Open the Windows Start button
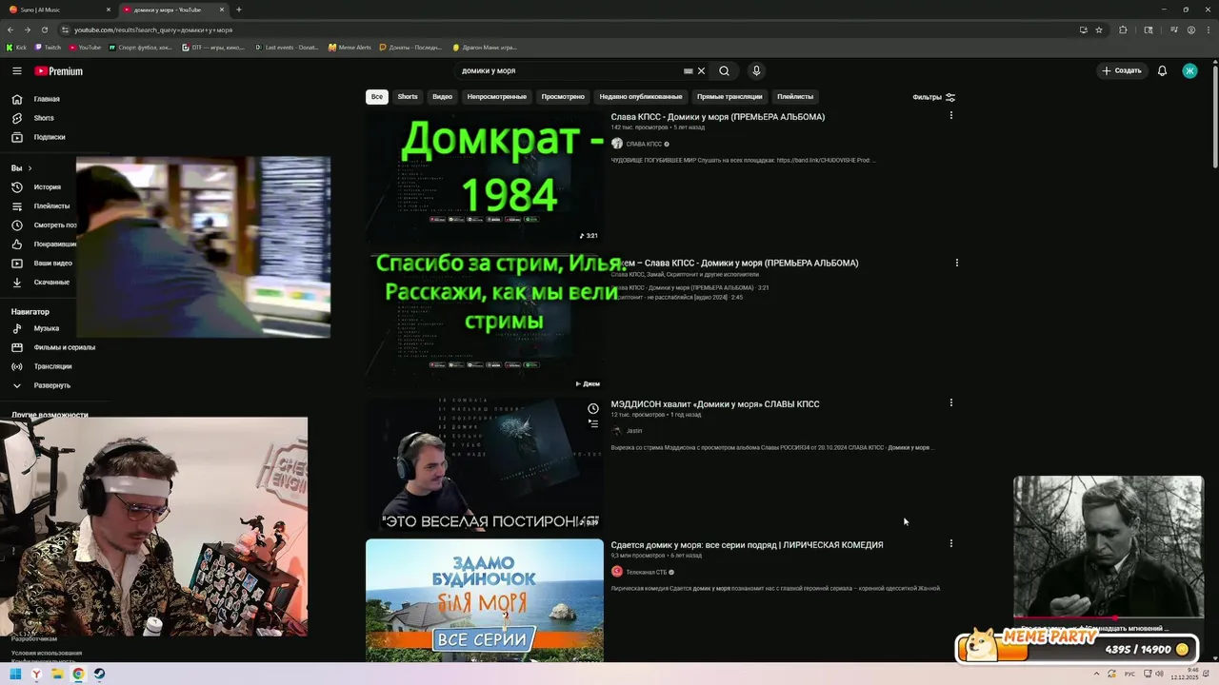Screen dimensions: 1219x685 pos(15,674)
